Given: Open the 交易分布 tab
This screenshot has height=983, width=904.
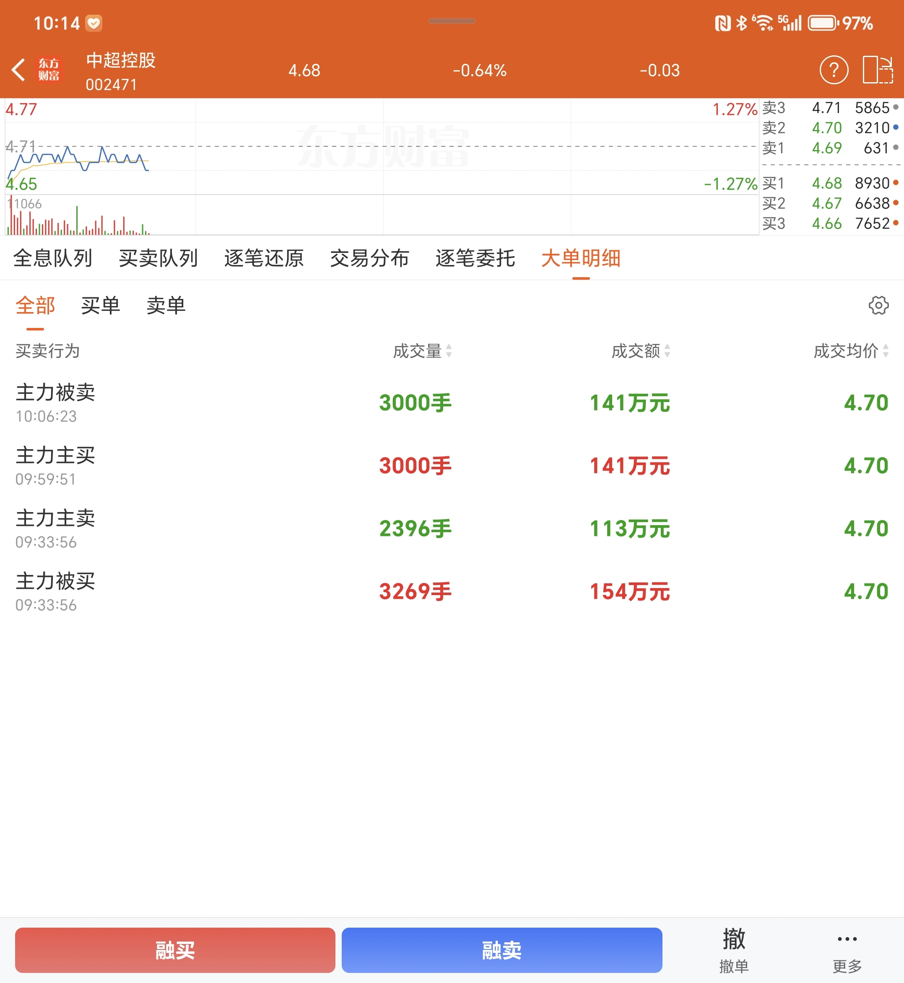Looking at the screenshot, I should tap(369, 258).
